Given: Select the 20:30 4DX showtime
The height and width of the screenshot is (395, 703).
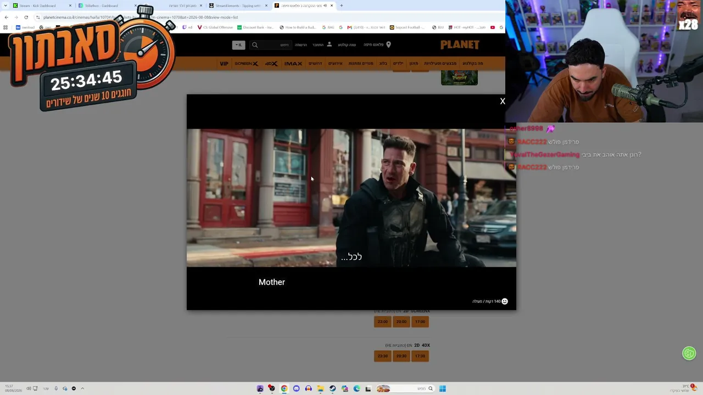Looking at the screenshot, I should [401, 356].
